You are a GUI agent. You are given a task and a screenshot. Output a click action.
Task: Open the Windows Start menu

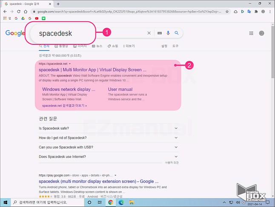pyautogui.click(x=6, y=202)
